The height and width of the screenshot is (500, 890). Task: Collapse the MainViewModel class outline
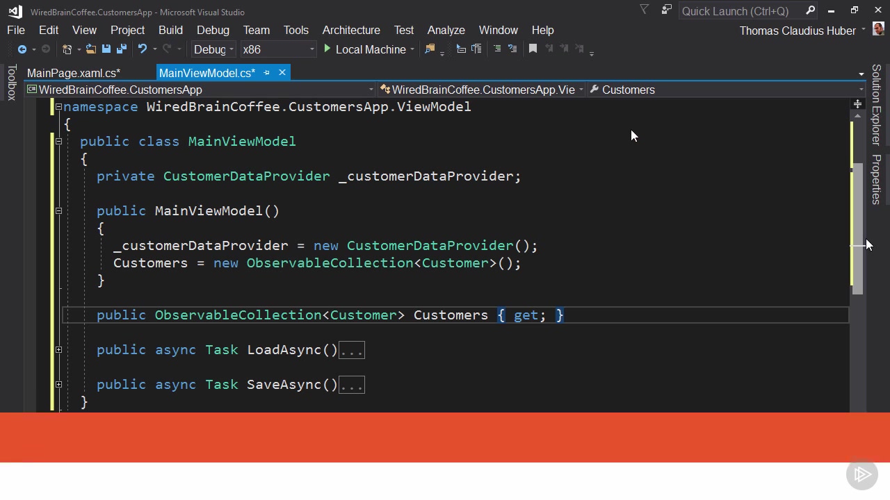(59, 142)
